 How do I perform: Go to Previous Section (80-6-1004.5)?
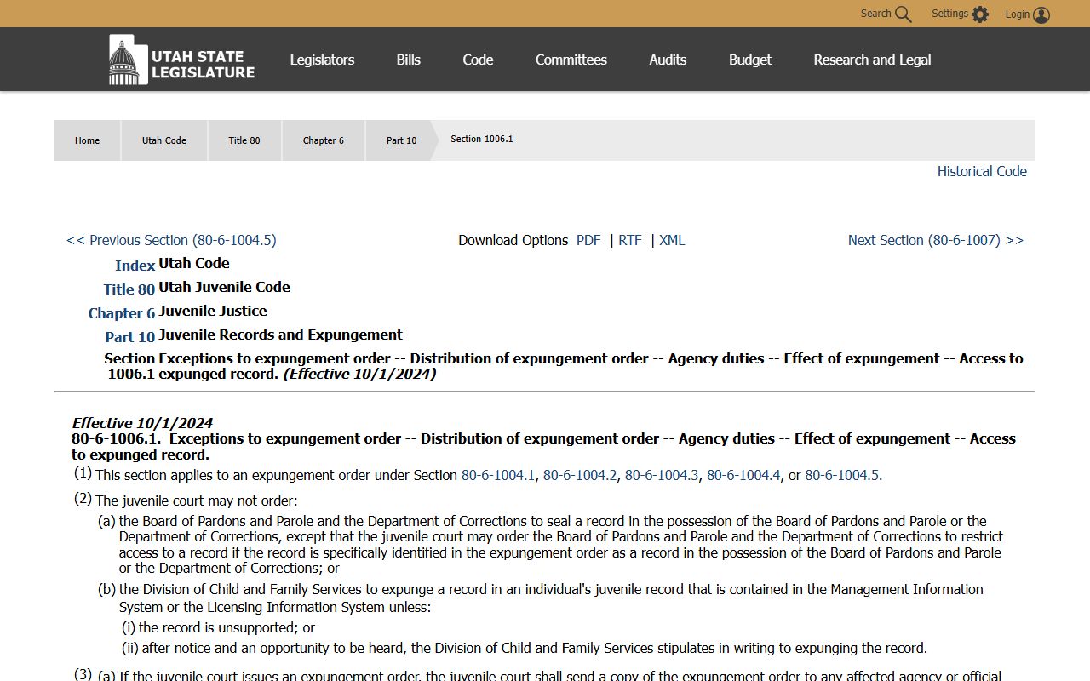pyautogui.click(x=171, y=240)
